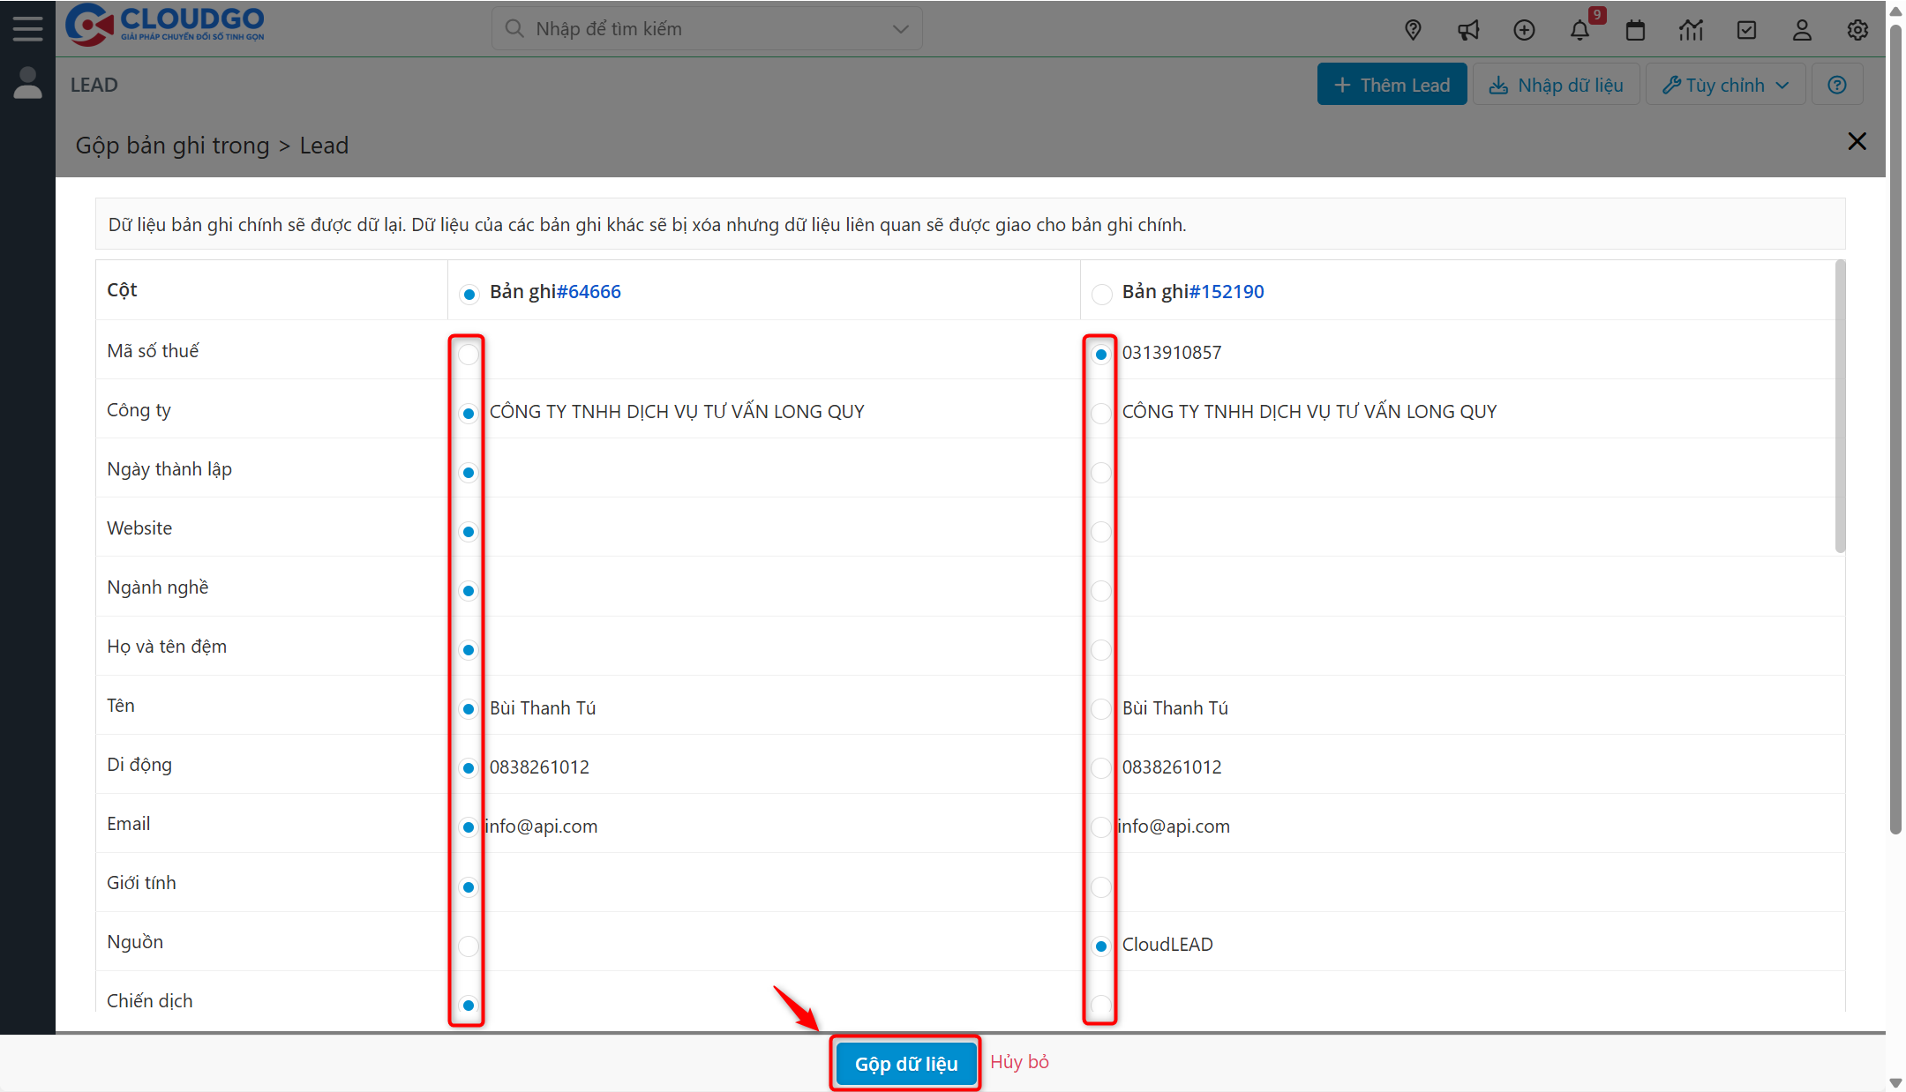Open the megaphone announcements icon
The width and height of the screenshot is (1906, 1092).
tap(1468, 30)
